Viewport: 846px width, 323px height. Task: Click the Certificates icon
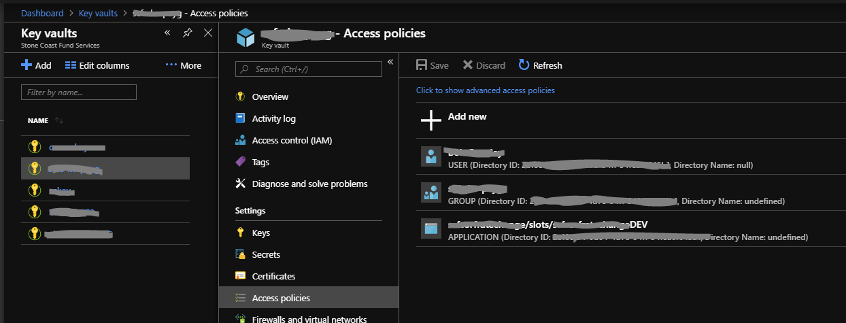(240, 276)
